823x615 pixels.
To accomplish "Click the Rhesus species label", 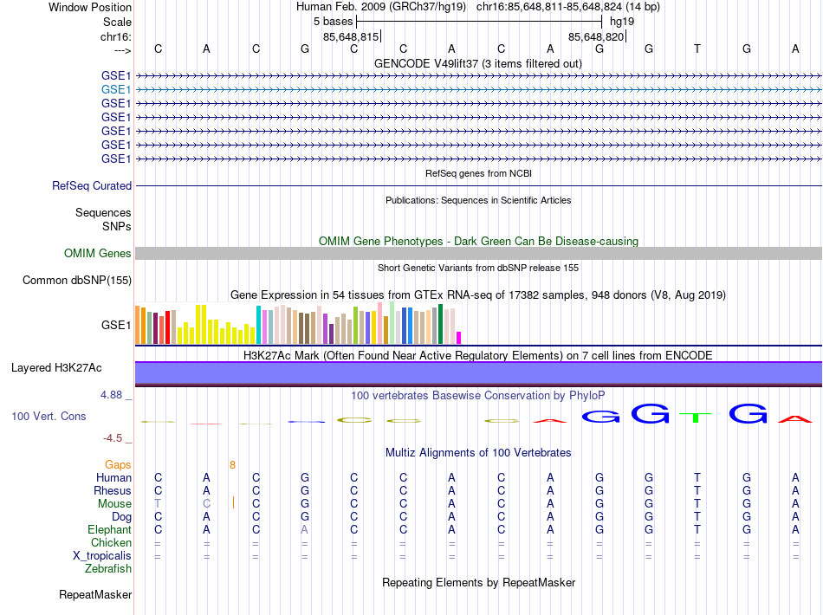I will tap(113, 490).
